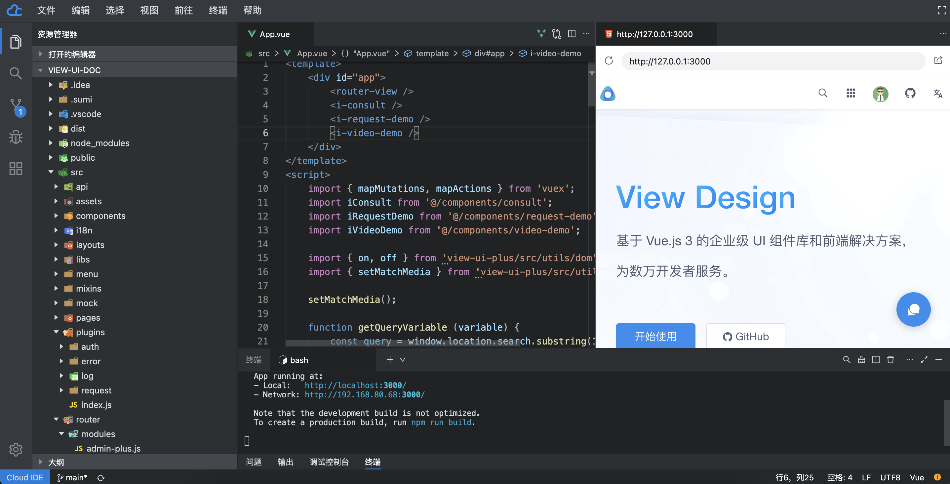The width and height of the screenshot is (950, 484).
Task: Click the translate language icon in preview
Action: pos(937,94)
